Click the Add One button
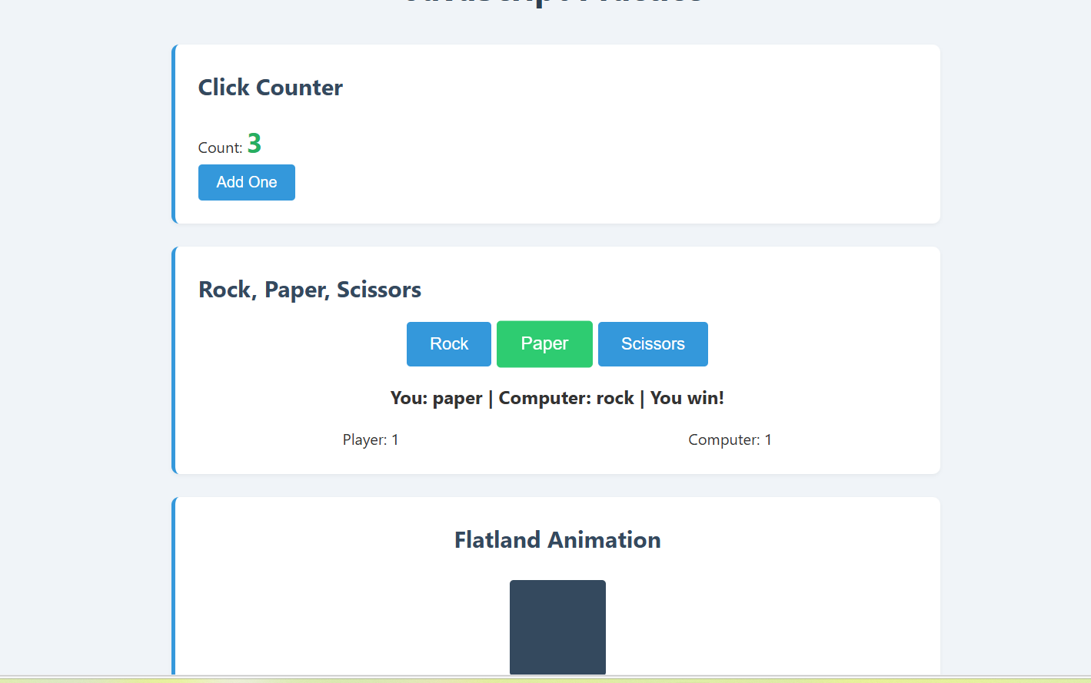The image size is (1091, 683). coord(246,182)
